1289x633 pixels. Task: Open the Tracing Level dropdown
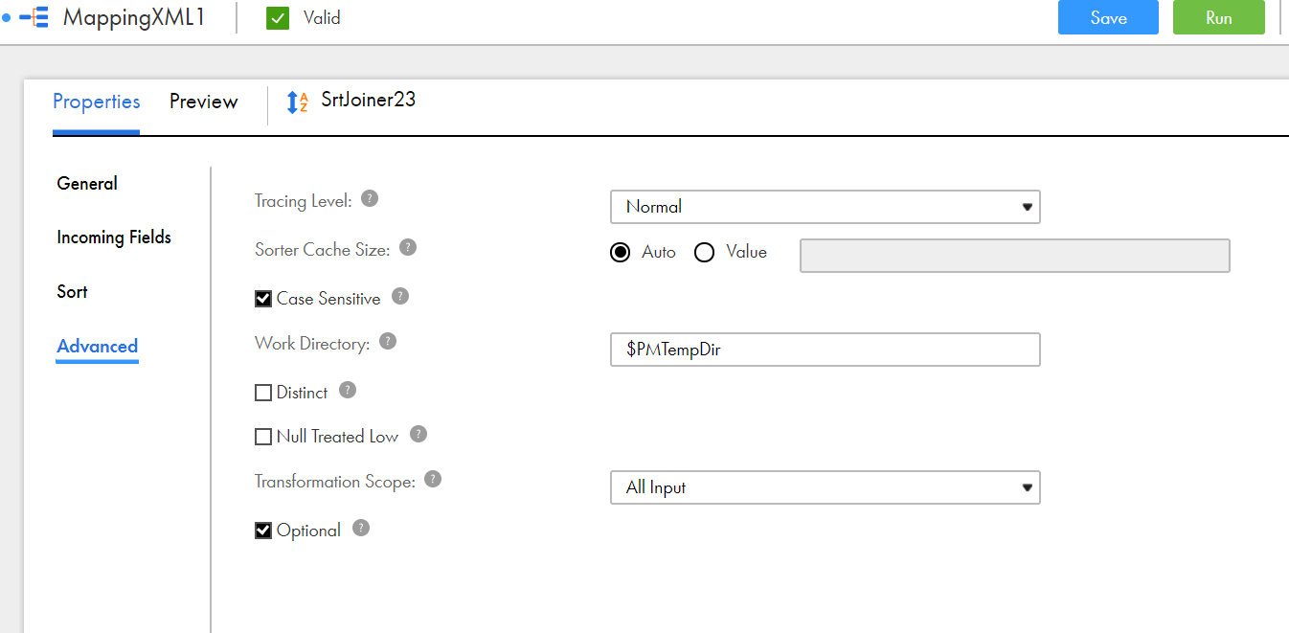point(825,207)
